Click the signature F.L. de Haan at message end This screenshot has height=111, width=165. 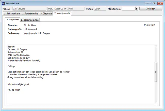[14, 90]
